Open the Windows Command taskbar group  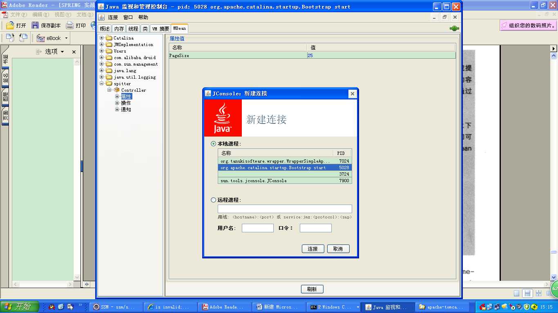click(x=334, y=307)
